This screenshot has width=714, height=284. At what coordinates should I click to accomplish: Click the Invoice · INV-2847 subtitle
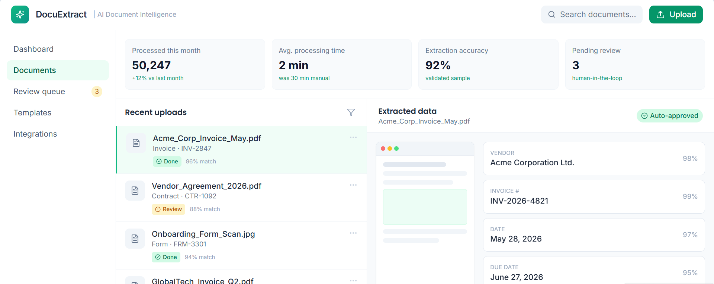pyautogui.click(x=182, y=149)
